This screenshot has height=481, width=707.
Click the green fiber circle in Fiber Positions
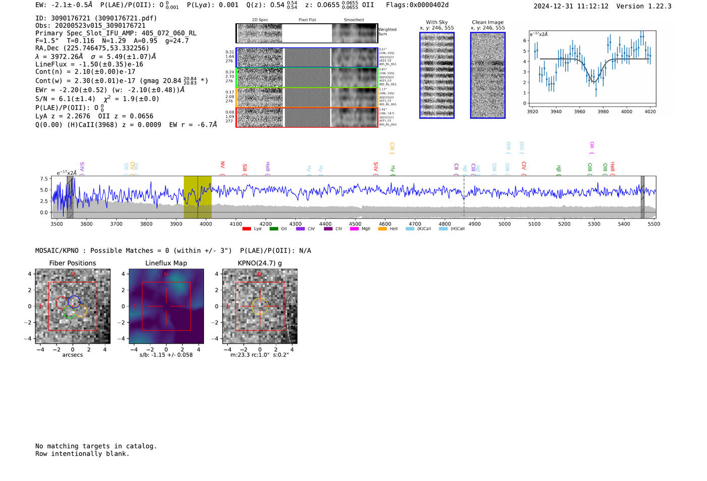[69, 313]
